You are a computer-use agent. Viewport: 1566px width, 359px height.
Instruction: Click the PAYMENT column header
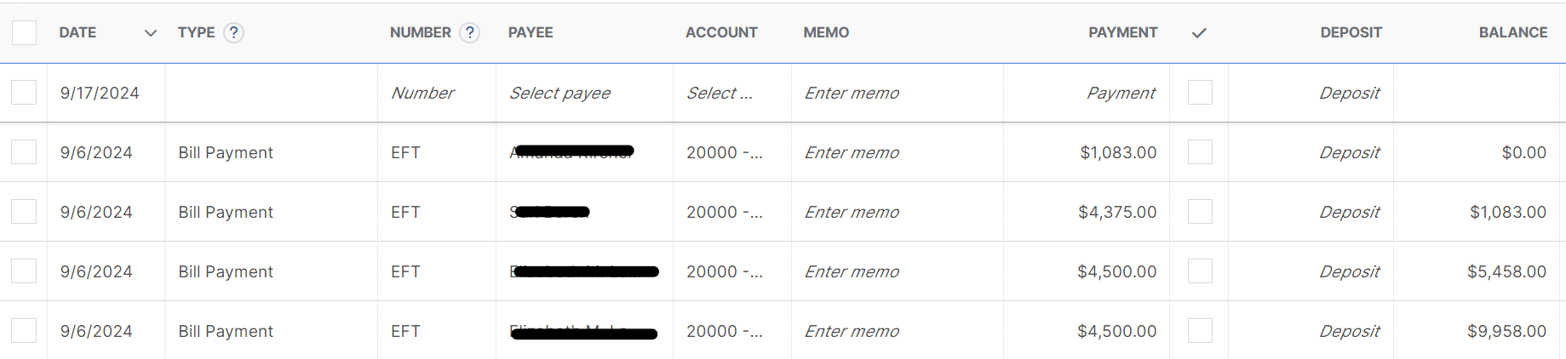click(1122, 32)
